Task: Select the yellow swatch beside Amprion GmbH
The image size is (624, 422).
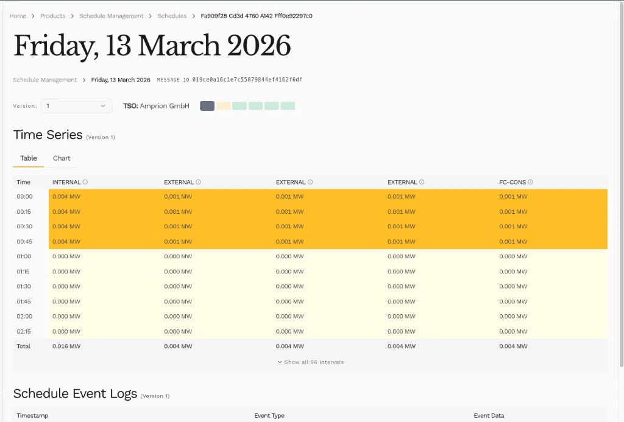Action: pyautogui.click(x=223, y=106)
